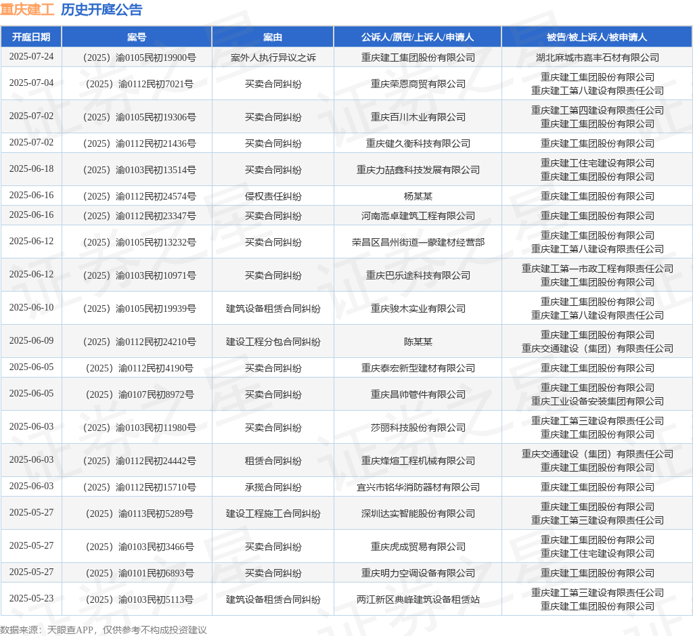
Task: Click plaintiff 杨某某
Action: coord(418,196)
